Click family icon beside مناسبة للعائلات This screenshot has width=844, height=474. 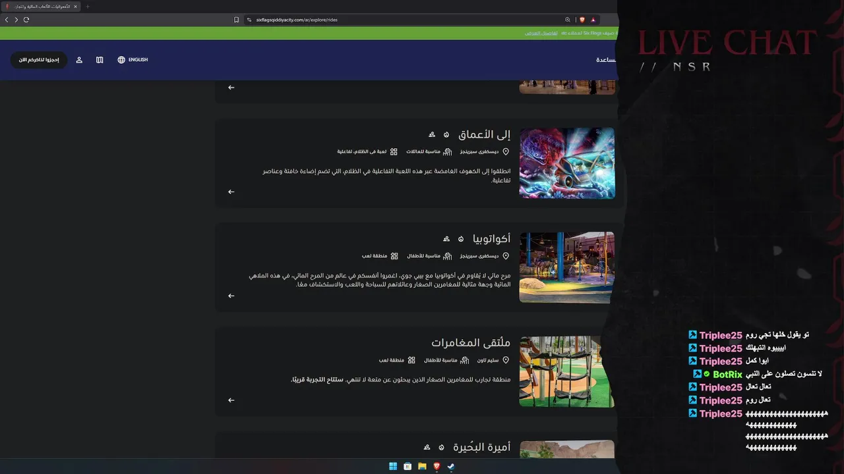click(x=448, y=151)
